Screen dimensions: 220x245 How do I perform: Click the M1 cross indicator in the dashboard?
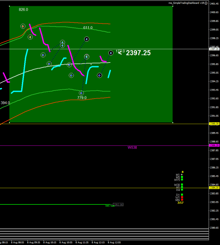click(182, 175)
